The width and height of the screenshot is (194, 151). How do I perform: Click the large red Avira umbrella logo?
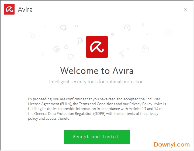point(97,47)
